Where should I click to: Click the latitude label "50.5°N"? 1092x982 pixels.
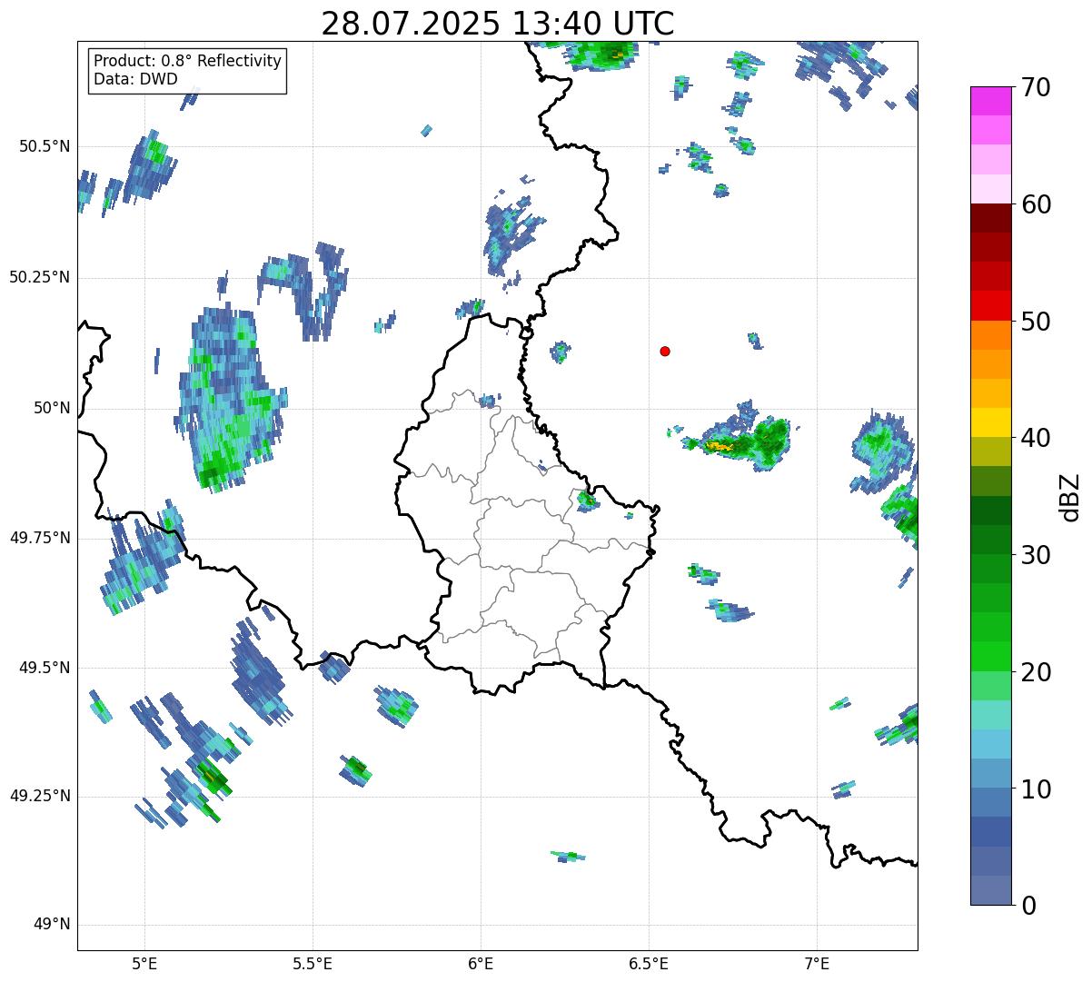45,146
